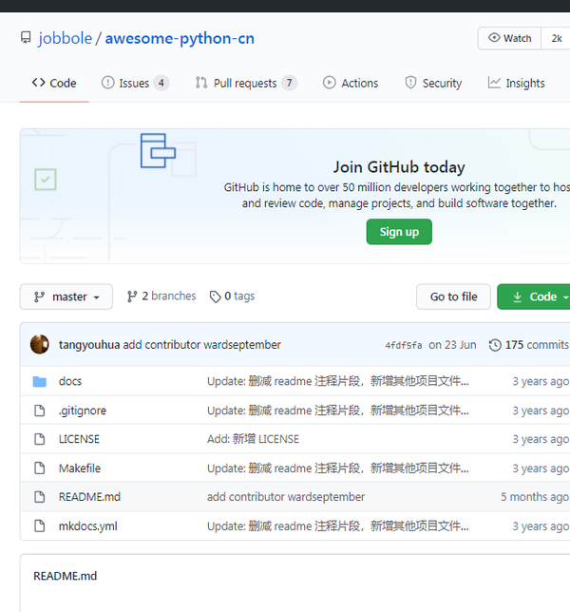Open the commit message in .gitignore row

pyautogui.click(x=338, y=411)
